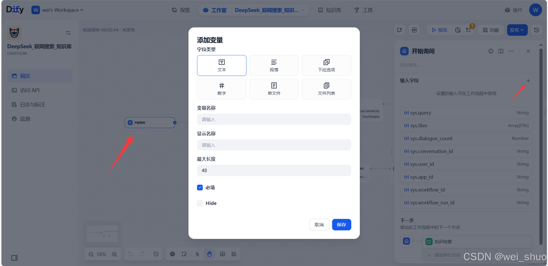This screenshot has height=266, width=548.
Task: Open environment variables via ENV icon
Action: click(414, 30)
